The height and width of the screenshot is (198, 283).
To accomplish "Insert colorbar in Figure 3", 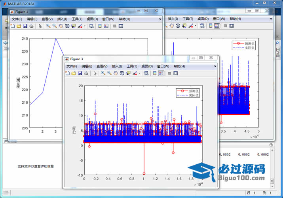I will (x=155, y=73).
